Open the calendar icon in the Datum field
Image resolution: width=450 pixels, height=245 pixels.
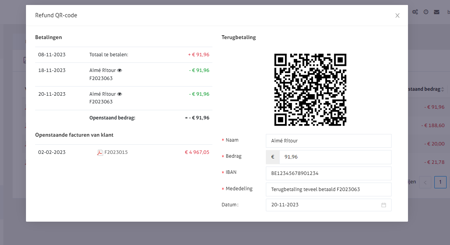pyautogui.click(x=384, y=205)
